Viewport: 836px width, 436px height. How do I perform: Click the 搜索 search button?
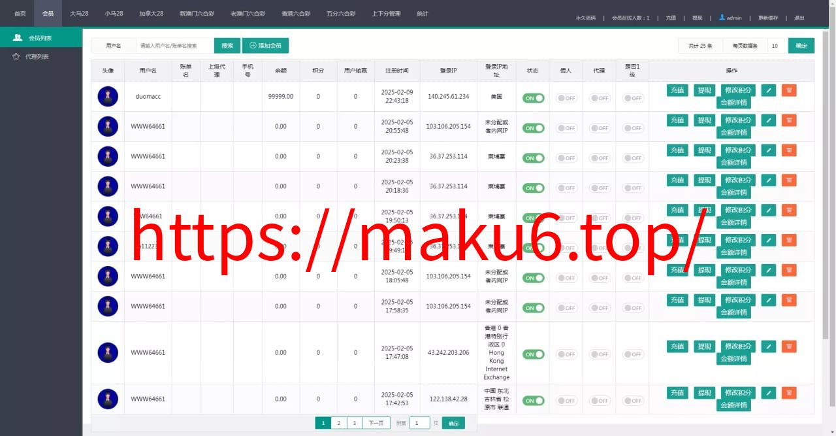pyautogui.click(x=227, y=46)
